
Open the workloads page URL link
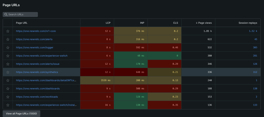point(37,97)
